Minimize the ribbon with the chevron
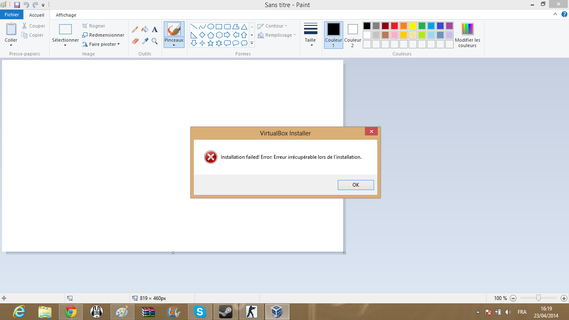 (555, 14)
